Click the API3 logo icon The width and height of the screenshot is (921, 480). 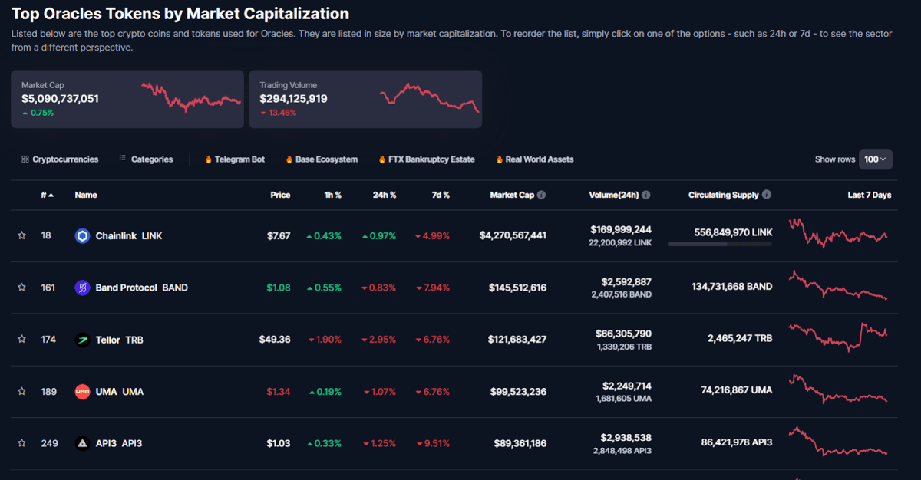(82, 443)
